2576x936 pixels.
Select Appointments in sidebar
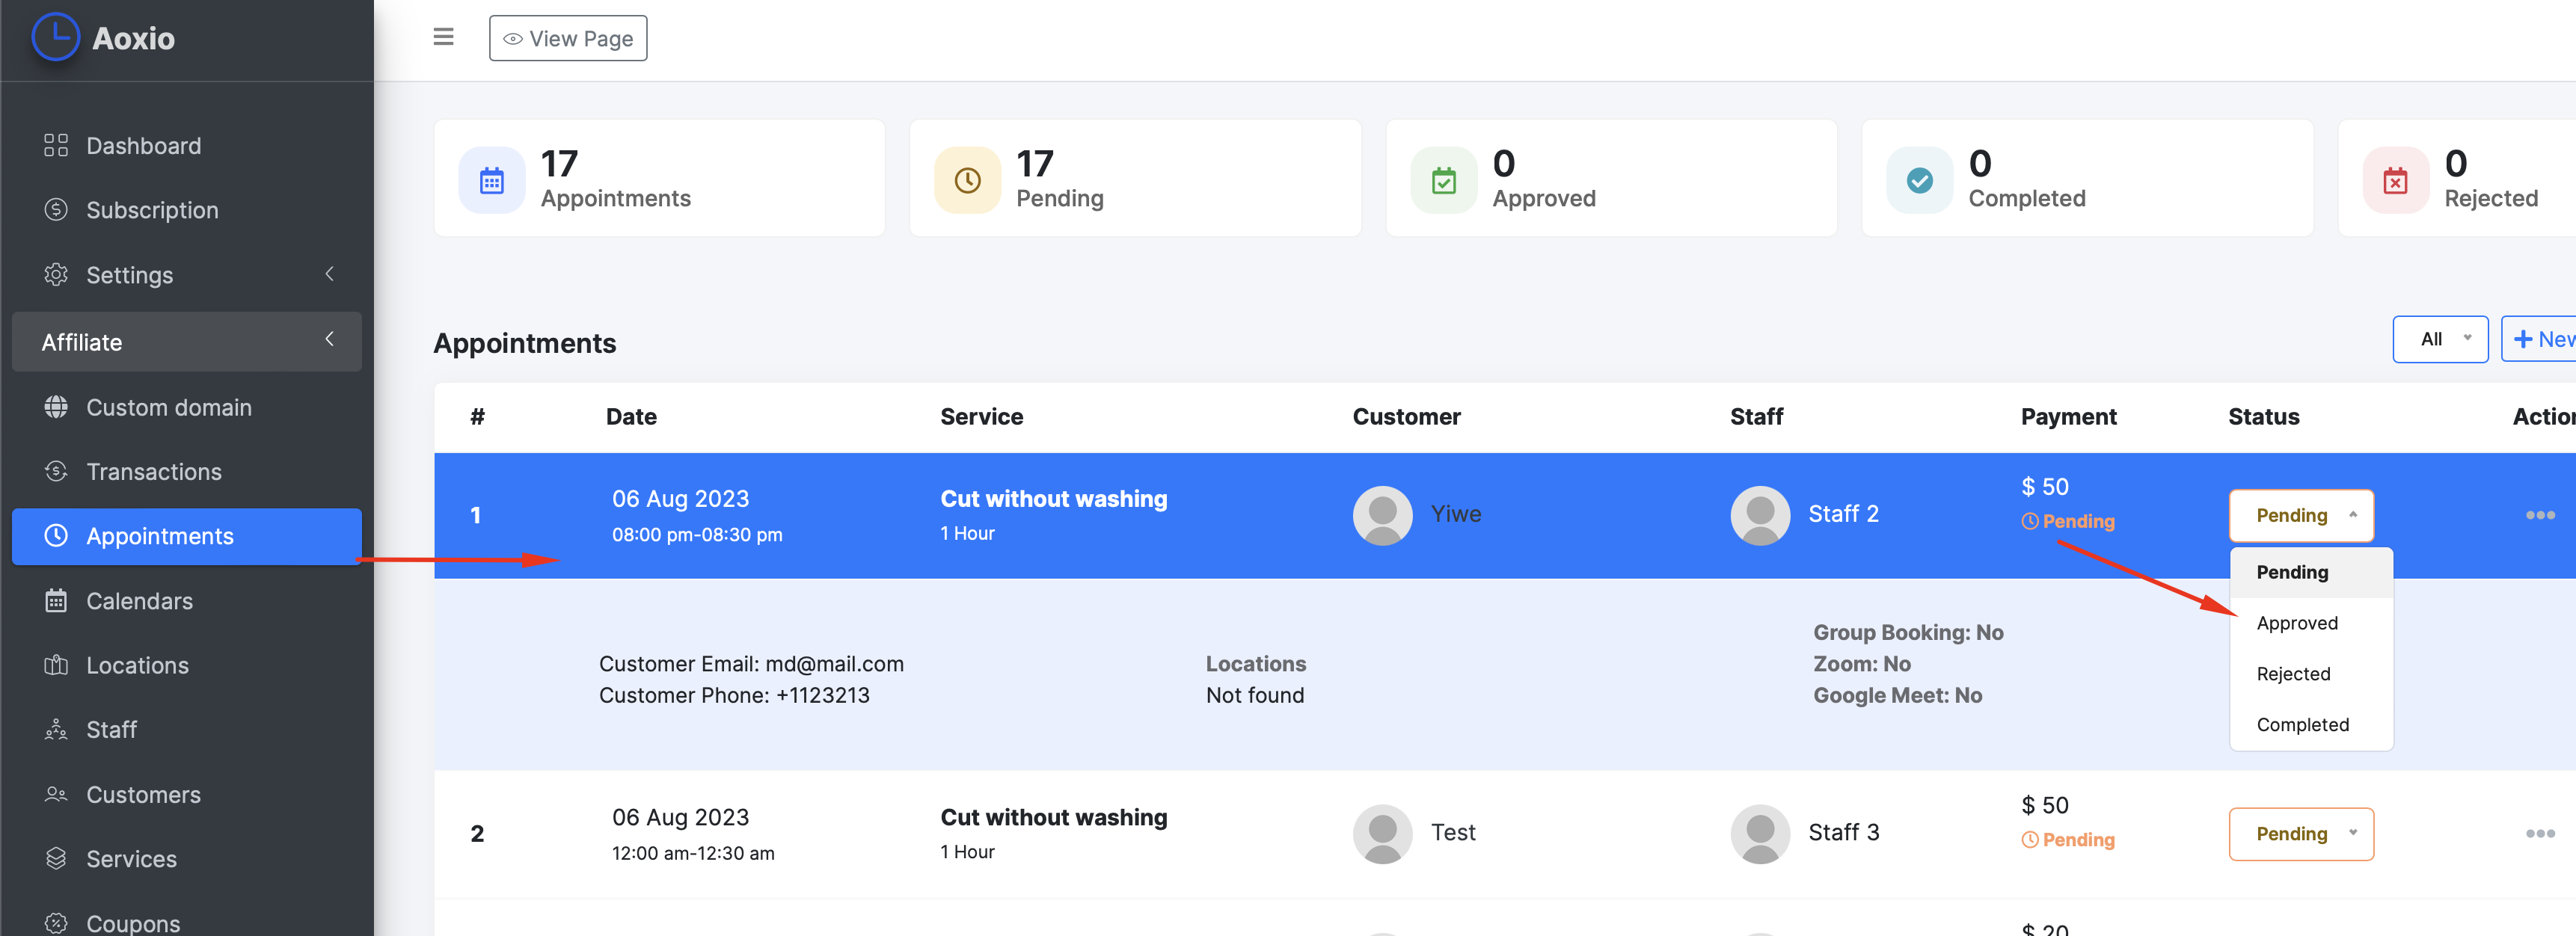pos(187,536)
